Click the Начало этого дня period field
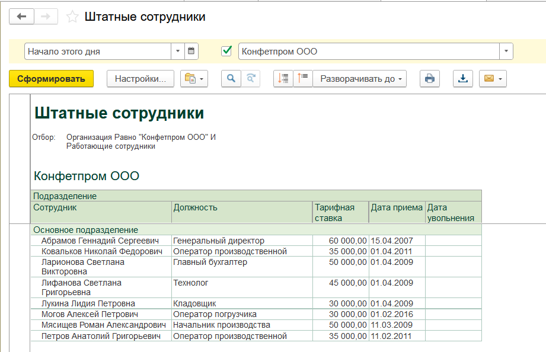This screenshot has width=546, height=352. click(98, 51)
